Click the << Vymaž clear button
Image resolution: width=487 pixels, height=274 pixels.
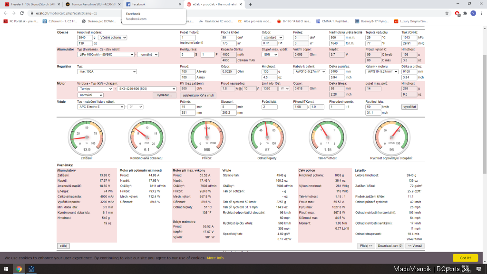(415, 246)
